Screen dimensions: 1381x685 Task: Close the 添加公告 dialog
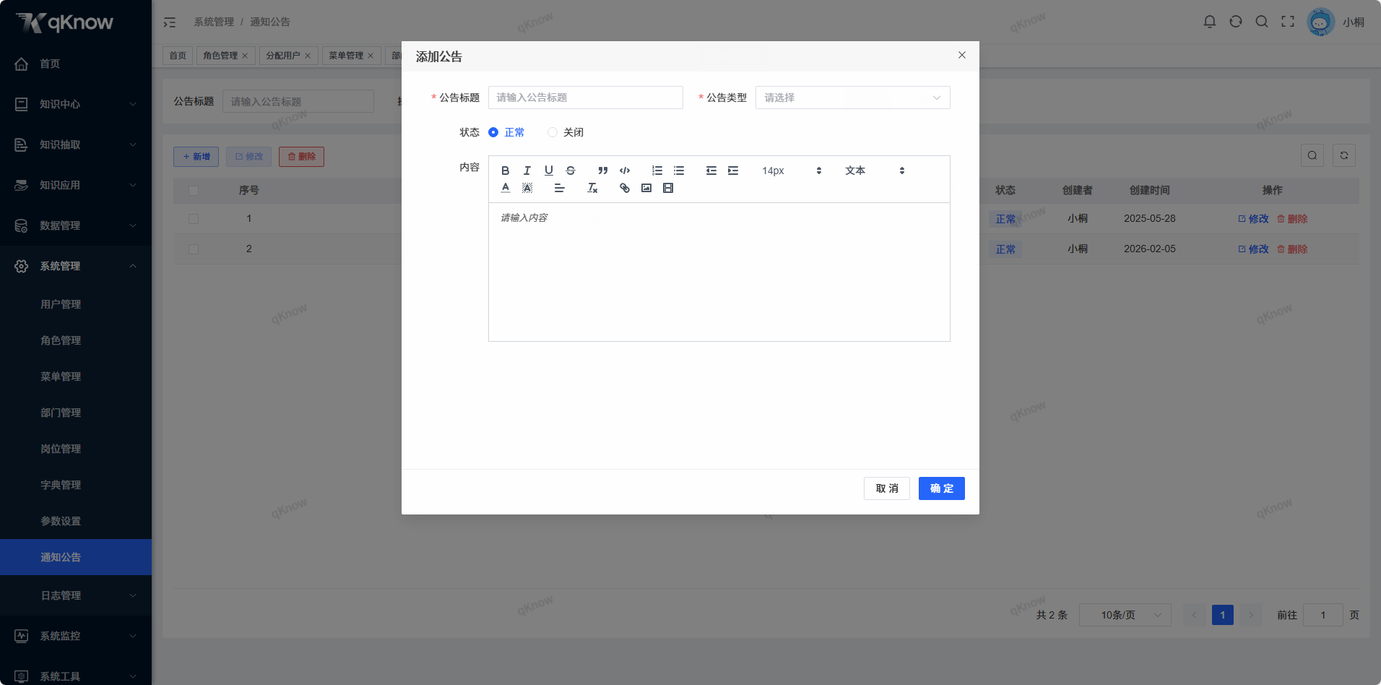point(962,55)
